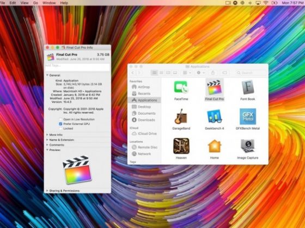Screen dimensions: 305x228
Task: Check the Locked checkbox
Action: click(x=60, y=128)
